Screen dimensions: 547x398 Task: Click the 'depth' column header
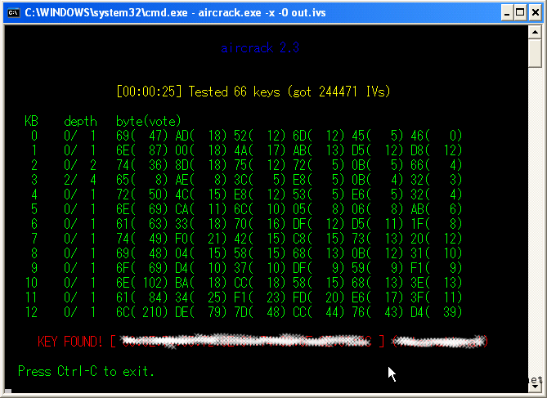point(81,122)
